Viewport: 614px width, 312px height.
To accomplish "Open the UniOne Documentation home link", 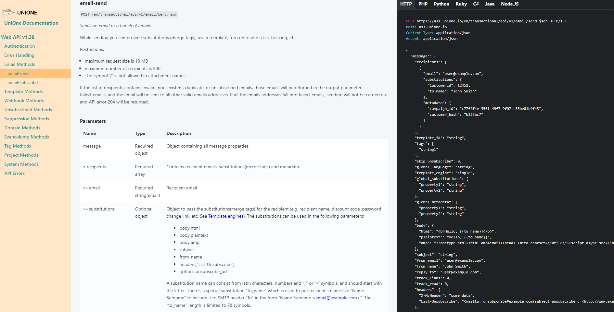I will point(31,23).
